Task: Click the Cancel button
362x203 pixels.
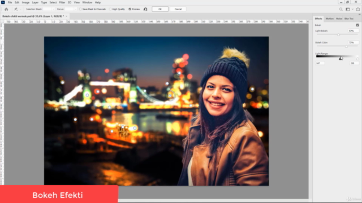Action: [x=178, y=9]
